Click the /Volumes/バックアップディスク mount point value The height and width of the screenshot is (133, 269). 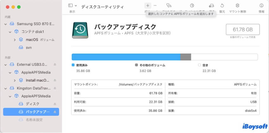click(x=141, y=84)
